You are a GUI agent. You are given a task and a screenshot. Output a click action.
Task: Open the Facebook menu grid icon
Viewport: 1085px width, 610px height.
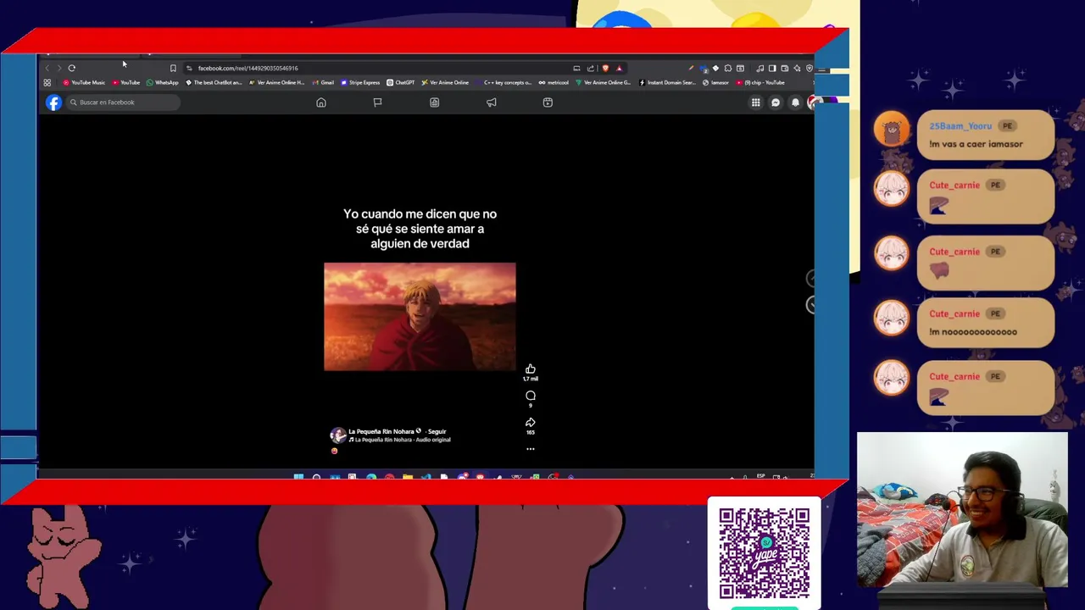click(x=755, y=103)
